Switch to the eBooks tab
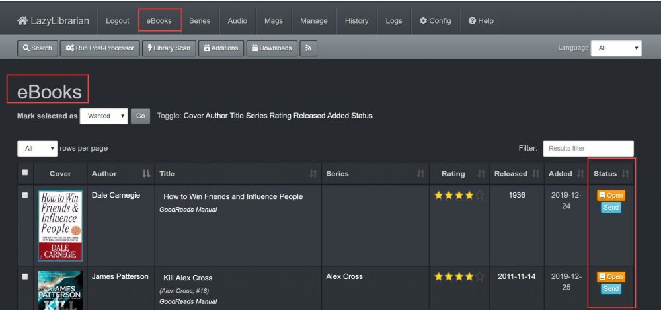Screen dimensions: 661x310 (159, 20)
